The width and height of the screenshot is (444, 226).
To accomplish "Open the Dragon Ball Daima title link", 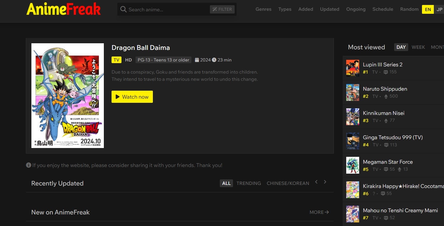I will pyautogui.click(x=141, y=48).
